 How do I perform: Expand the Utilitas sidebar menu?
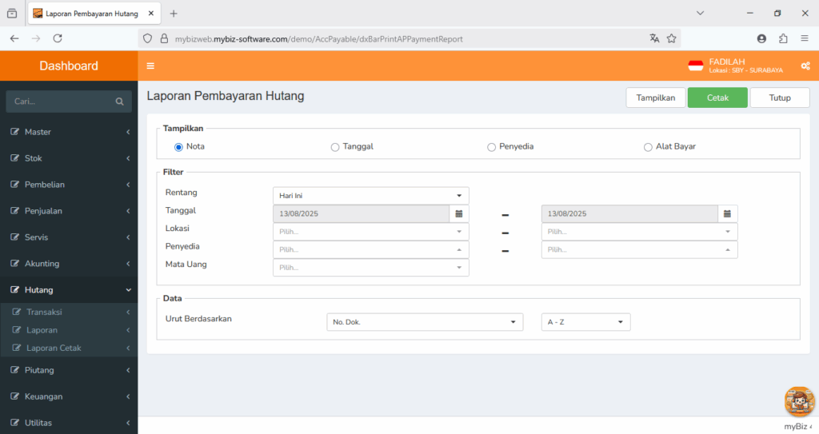pyautogui.click(x=69, y=423)
